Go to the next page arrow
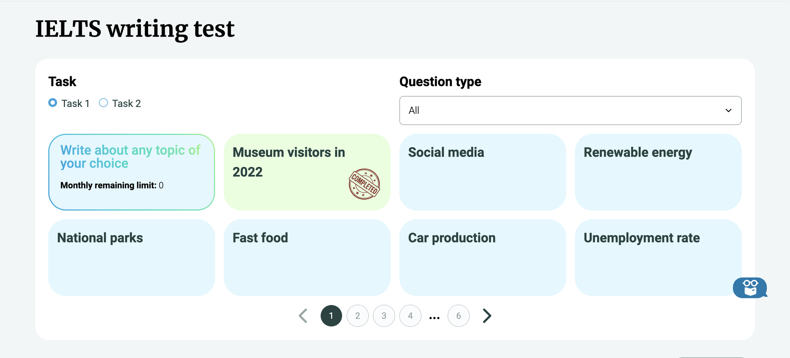The image size is (790, 358). pos(487,316)
